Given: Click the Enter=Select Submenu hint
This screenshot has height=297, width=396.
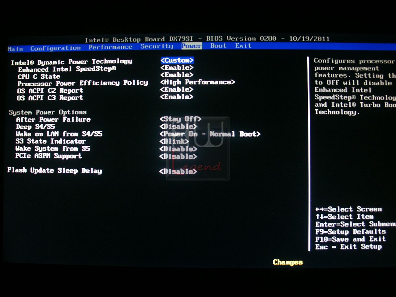Looking at the screenshot, I should pyautogui.click(x=355, y=224).
